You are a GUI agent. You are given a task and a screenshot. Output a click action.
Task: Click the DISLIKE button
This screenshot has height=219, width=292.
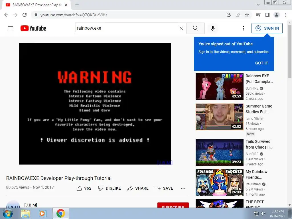[109, 188]
